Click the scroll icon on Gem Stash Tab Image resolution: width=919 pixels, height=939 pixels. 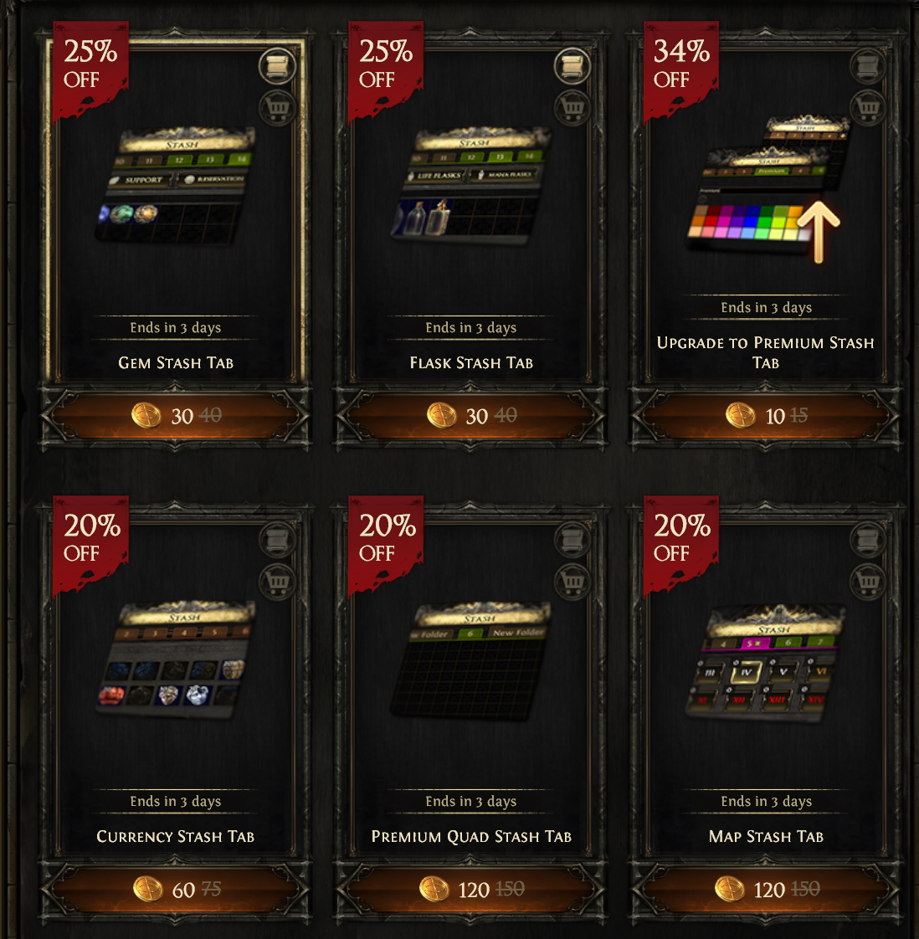click(x=277, y=66)
